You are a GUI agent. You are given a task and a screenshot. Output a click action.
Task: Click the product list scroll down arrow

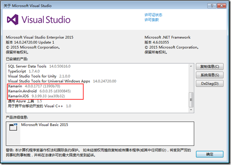point(191,110)
